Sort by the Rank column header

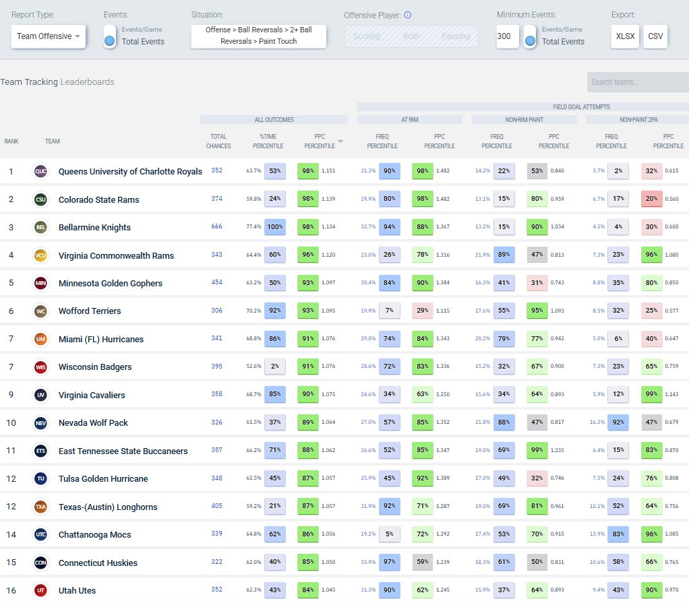[x=11, y=141]
